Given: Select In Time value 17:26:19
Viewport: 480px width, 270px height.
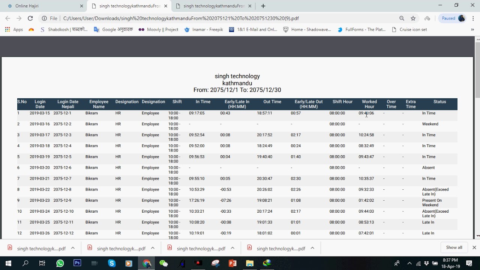Looking at the screenshot, I should pos(197,200).
